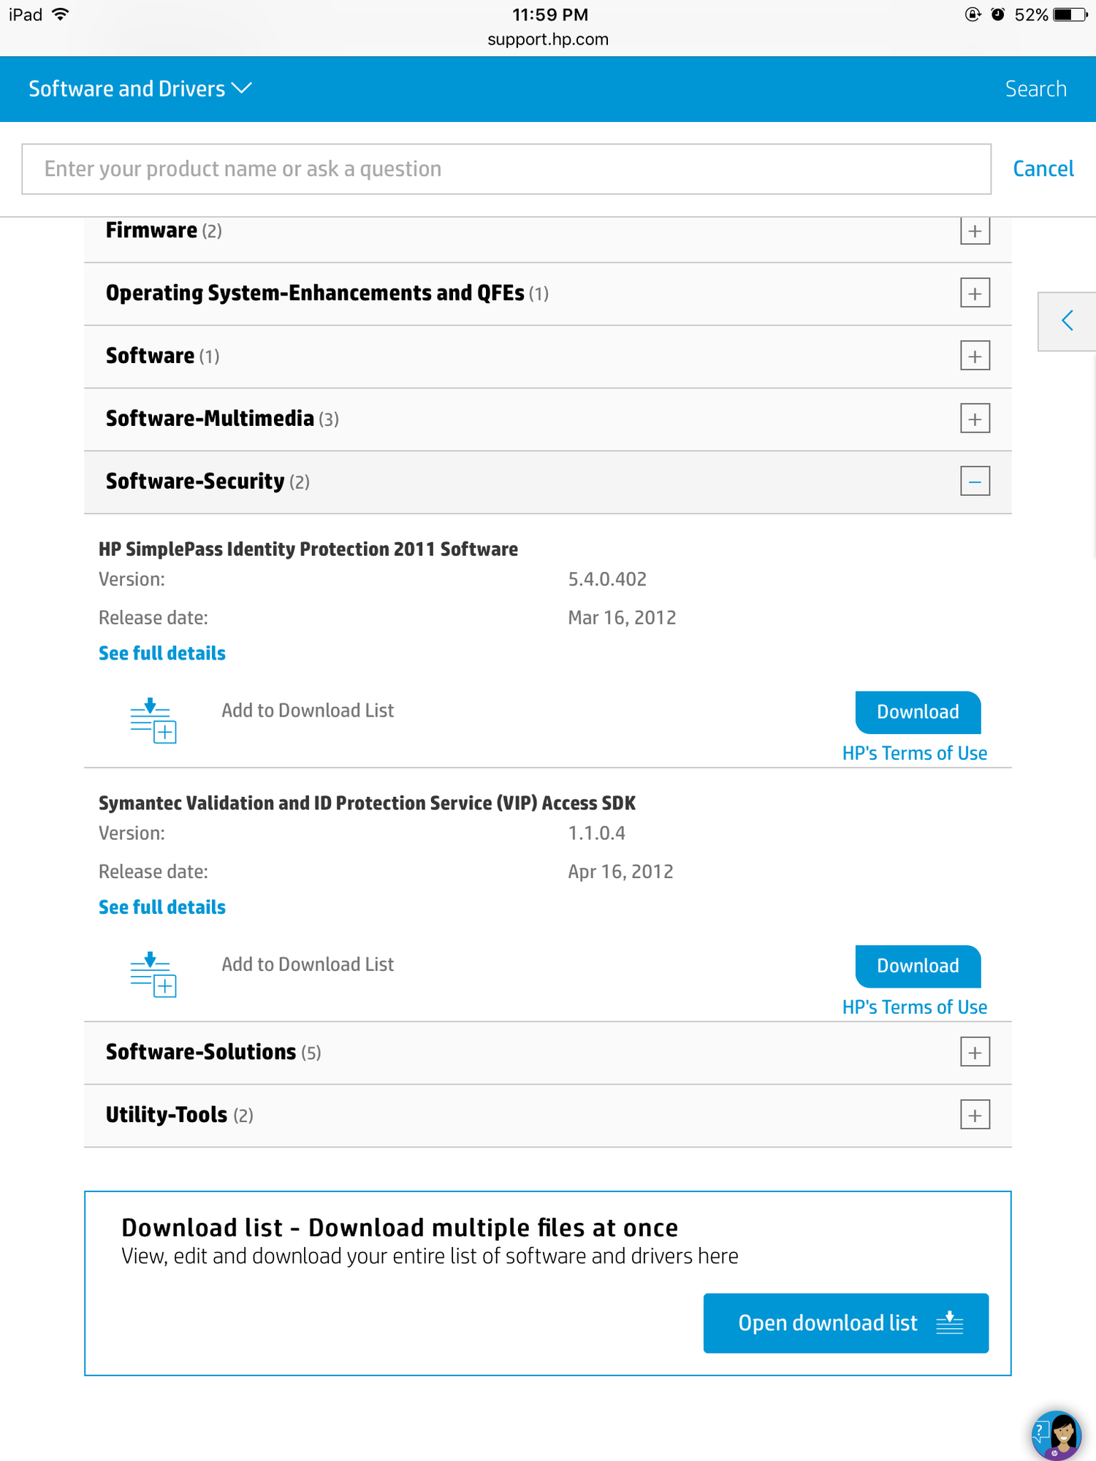Image resolution: width=1096 pixels, height=1461 pixels.
Task: Add HP SimplePass to the download list
Action: 308,710
